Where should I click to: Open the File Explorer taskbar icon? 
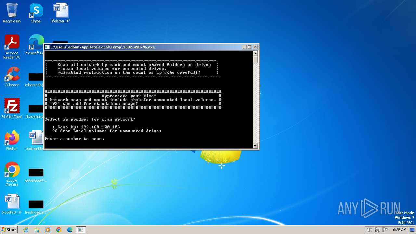37,230
